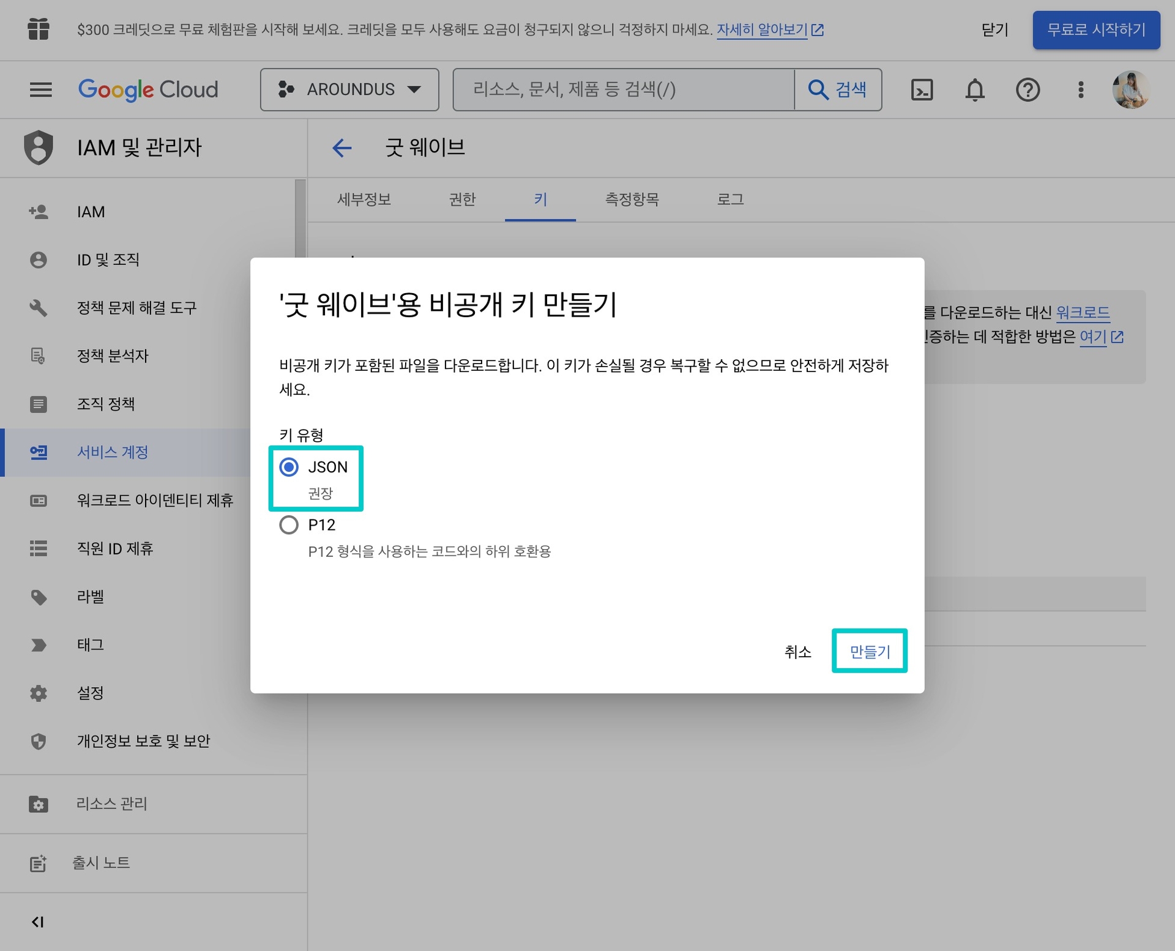The image size is (1175, 951).
Task: Collapse the sidebar with the bottom arrow icon
Action: coord(38,922)
